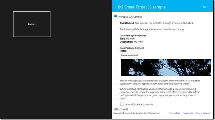The width and height of the screenshot is (215, 120).
Task: Click "When reporting completed" paragraph
Action: pyautogui.click(x=160, y=94)
